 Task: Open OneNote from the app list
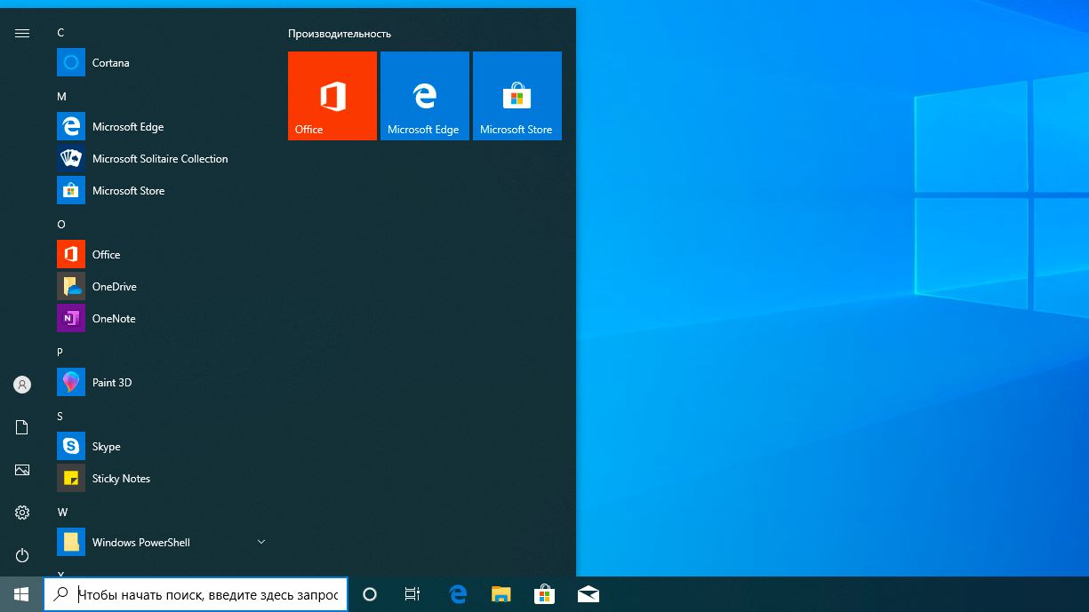[x=113, y=319]
